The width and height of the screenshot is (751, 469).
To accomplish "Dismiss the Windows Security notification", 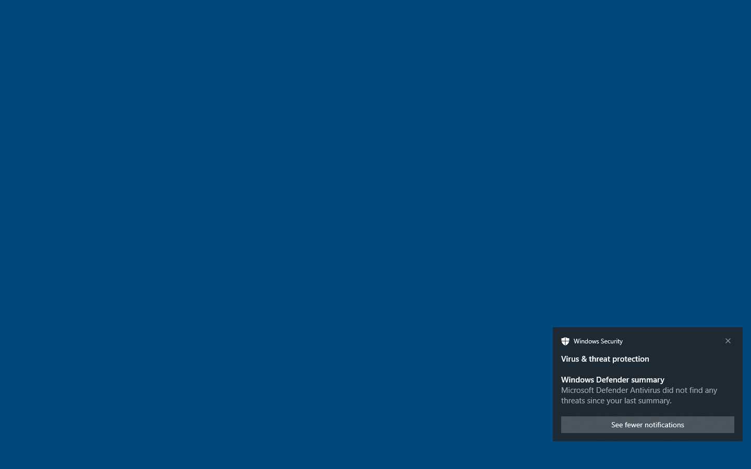I will (x=728, y=341).
